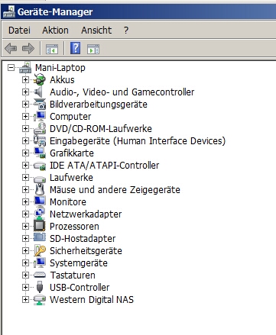Click the Geräte-Manager title bar icon
276x335 pixels.
8,11
